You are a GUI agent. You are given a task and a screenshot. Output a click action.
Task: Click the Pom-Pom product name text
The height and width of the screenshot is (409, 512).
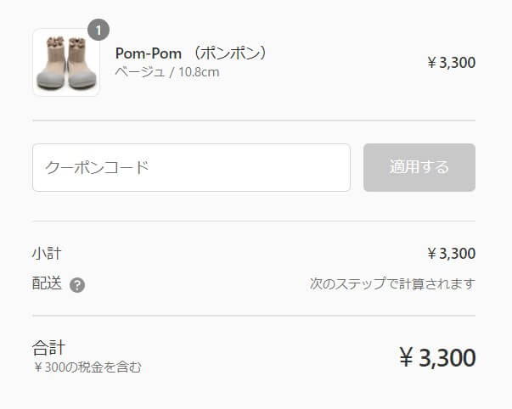coord(149,53)
